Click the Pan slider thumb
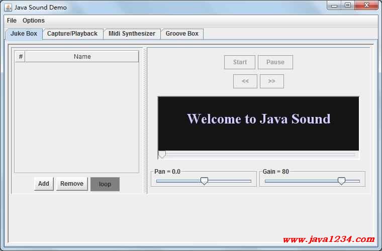The image size is (382, 251). point(204,181)
